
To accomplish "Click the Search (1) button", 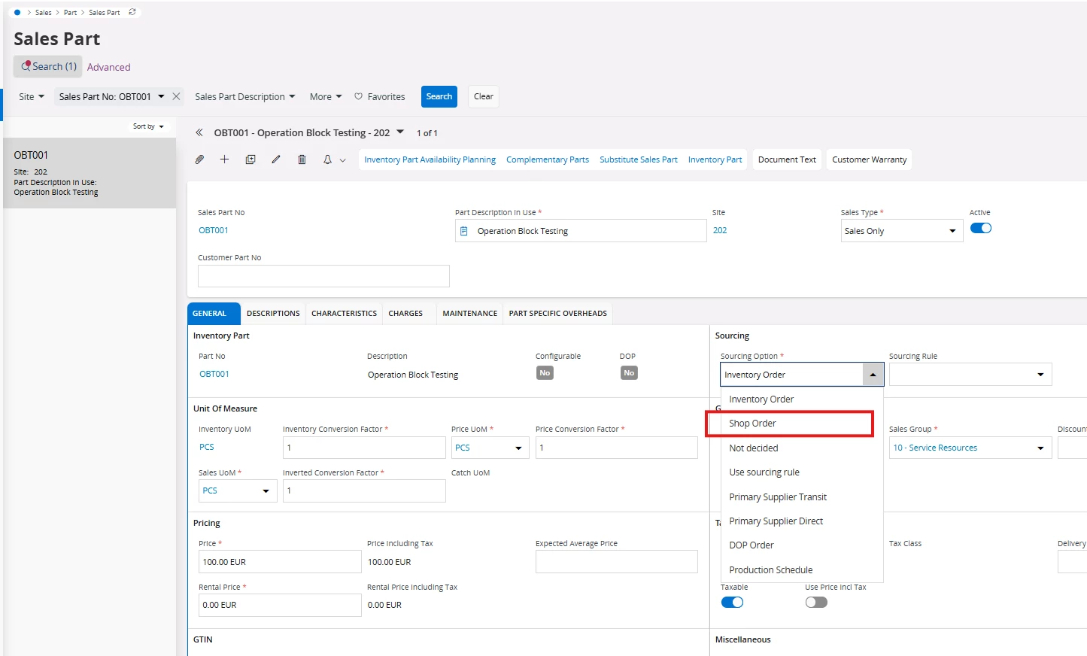I will coord(48,66).
